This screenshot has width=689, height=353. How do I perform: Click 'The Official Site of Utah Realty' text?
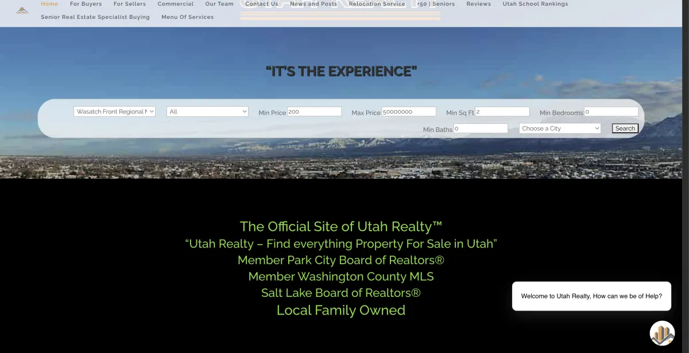point(341,226)
